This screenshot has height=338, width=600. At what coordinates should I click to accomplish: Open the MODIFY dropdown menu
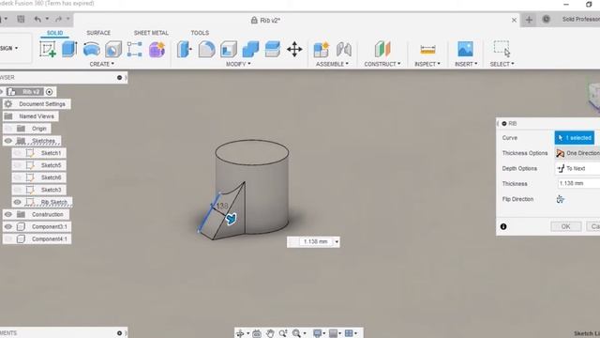[x=238, y=64]
